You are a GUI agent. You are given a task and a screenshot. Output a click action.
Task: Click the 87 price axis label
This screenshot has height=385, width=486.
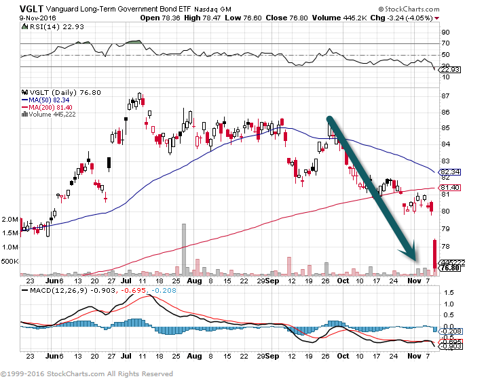pyautogui.click(x=445, y=96)
